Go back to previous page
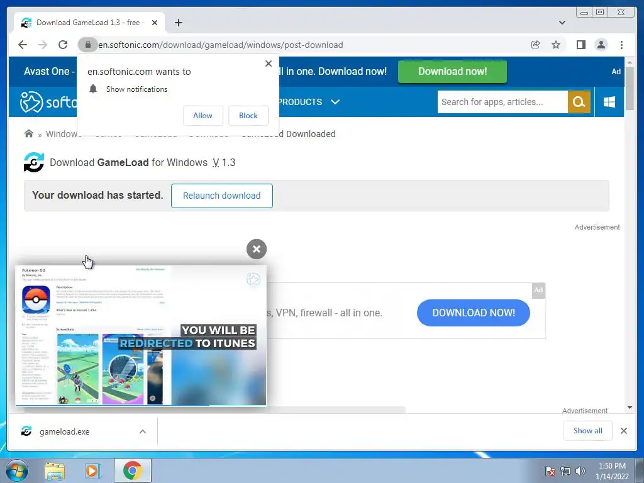644x483 pixels. tap(23, 45)
